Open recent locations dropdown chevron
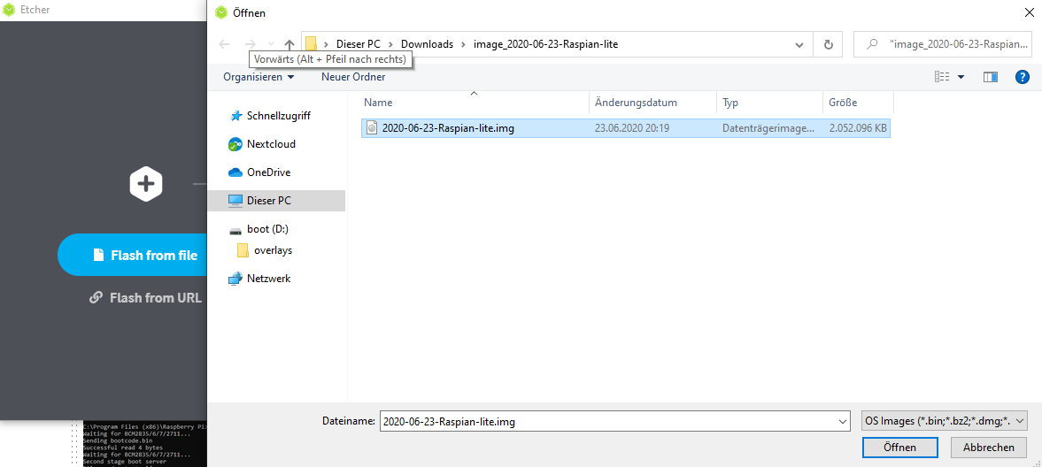 pos(271,44)
